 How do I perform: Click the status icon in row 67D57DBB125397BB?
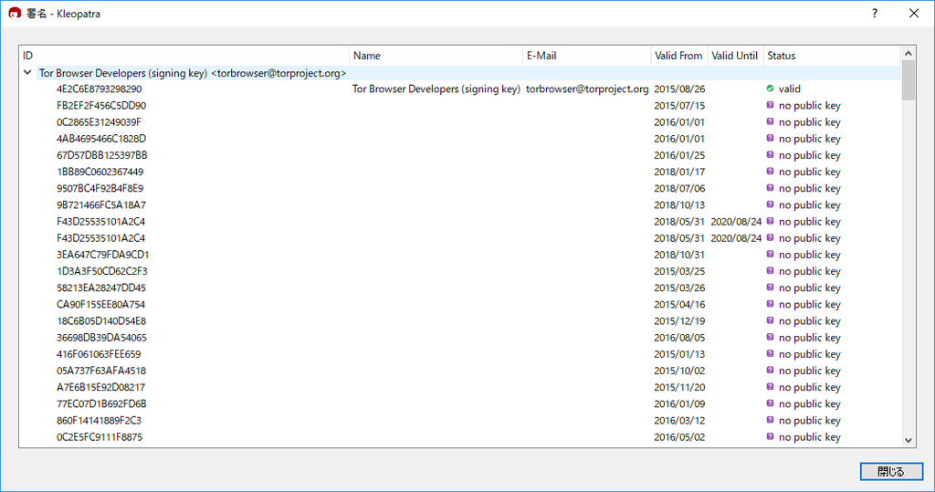(x=770, y=154)
